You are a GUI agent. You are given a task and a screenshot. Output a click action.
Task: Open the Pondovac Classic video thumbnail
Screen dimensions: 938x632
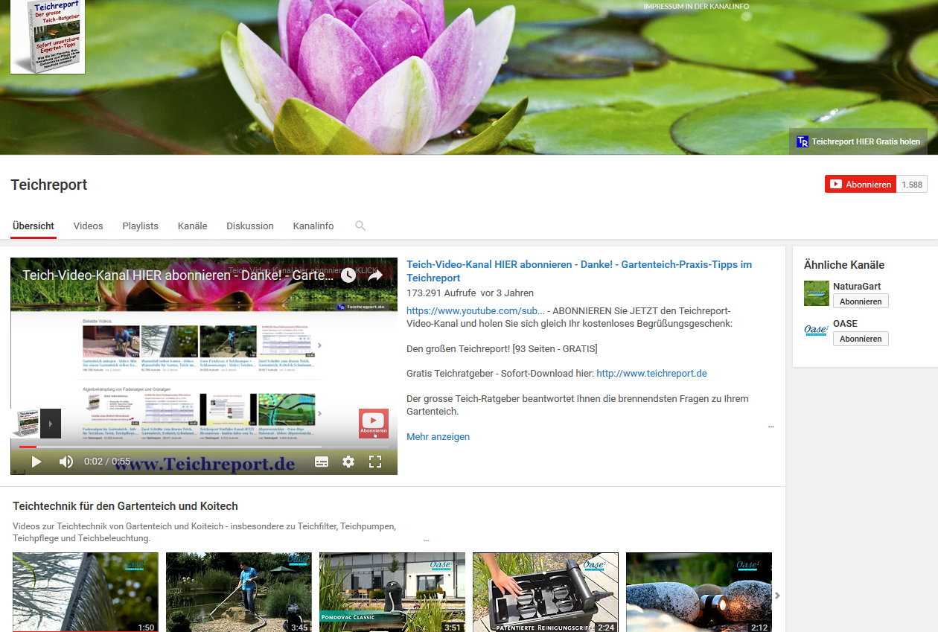(392, 592)
